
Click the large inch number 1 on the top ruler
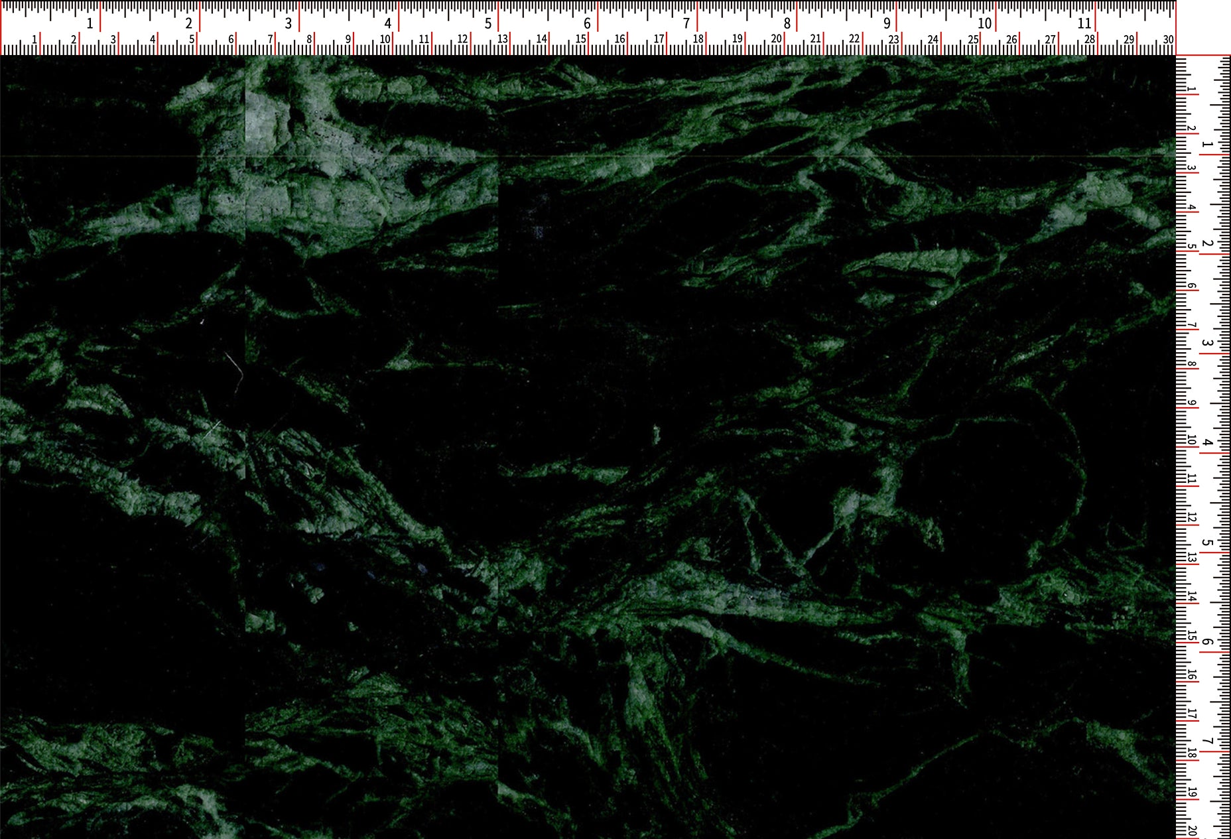[90, 23]
